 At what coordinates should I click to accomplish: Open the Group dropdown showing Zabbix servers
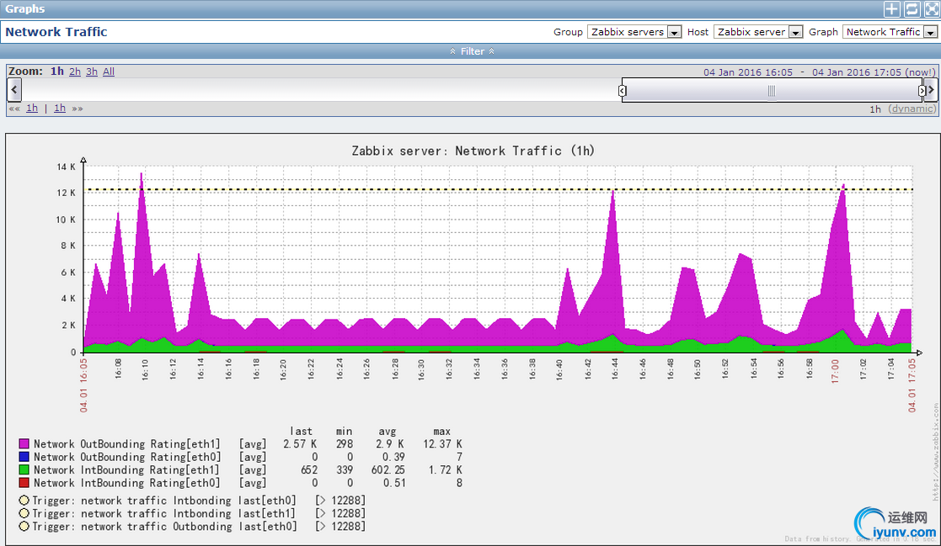(x=634, y=32)
